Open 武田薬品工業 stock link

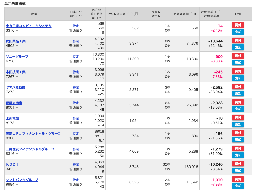(x=16, y=41)
